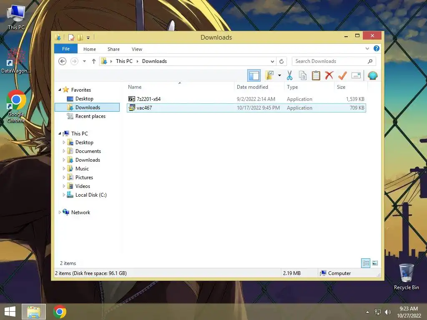Open Google Chrome desktop shortcut
The width and height of the screenshot is (427, 320).
pos(16,107)
